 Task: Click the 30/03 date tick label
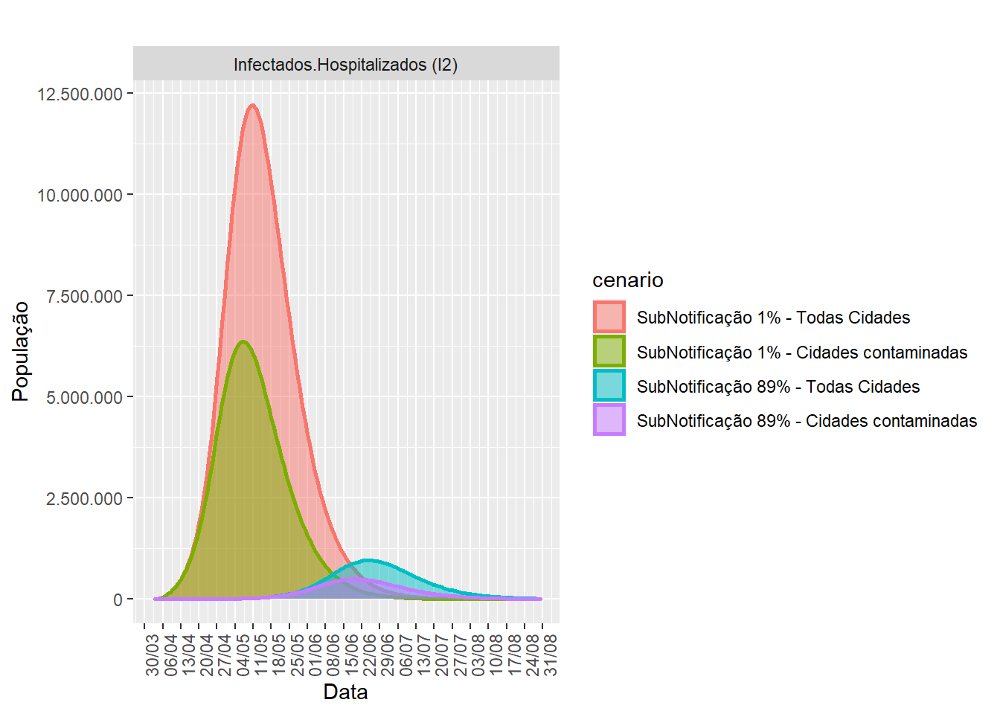coord(153,654)
